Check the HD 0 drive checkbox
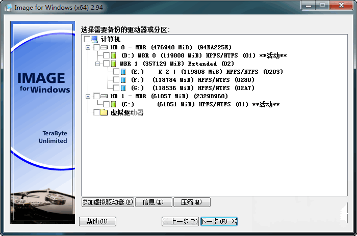Screen dimensions: 357x236 point(97,47)
